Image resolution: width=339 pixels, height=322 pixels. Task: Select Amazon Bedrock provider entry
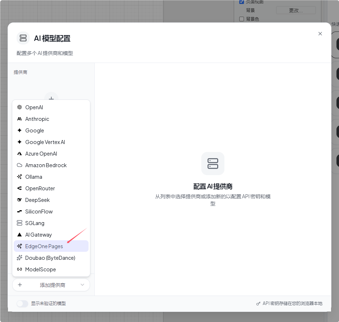[x=51, y=165]
